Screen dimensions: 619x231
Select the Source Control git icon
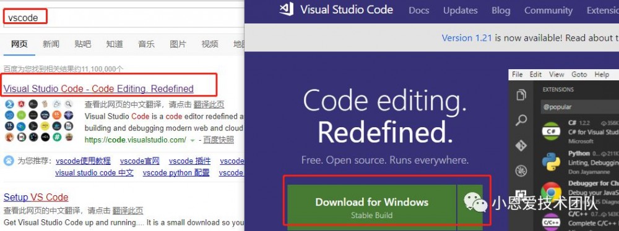[521, 146]
